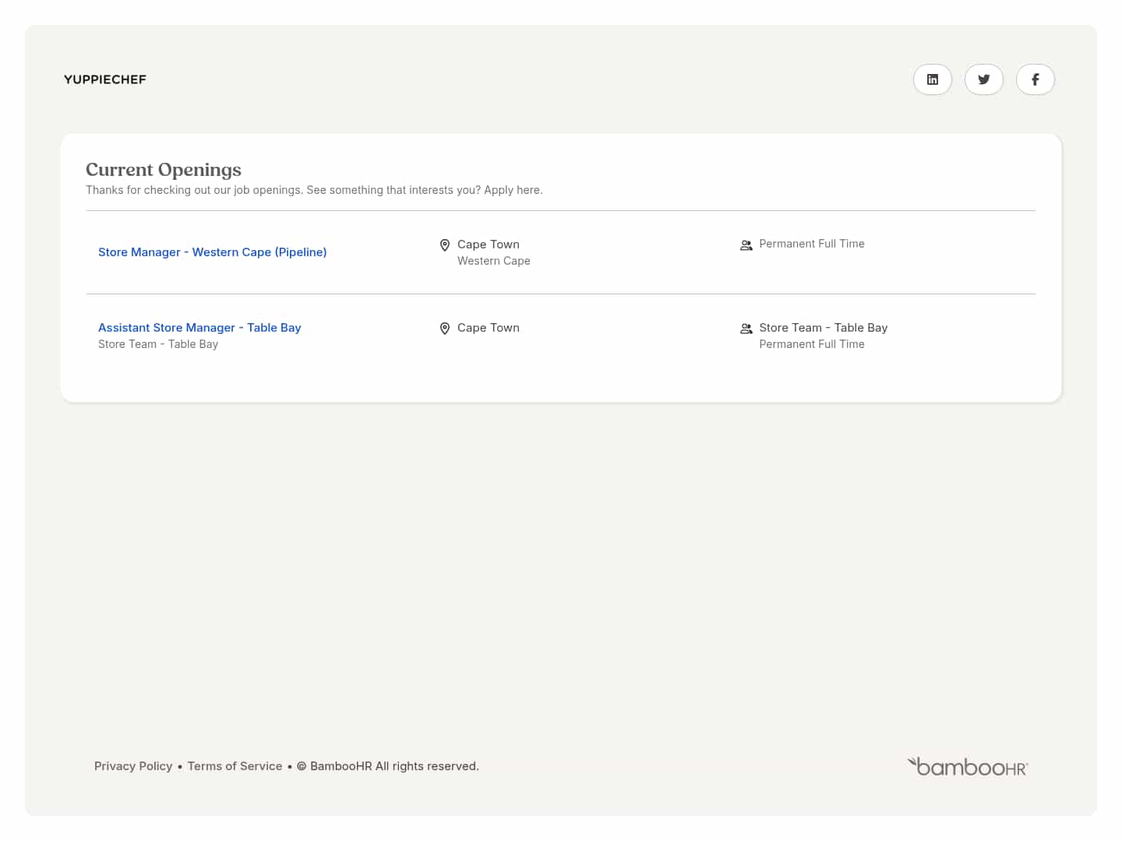Click location pin icon in Assistant Store Manager row

445,329
